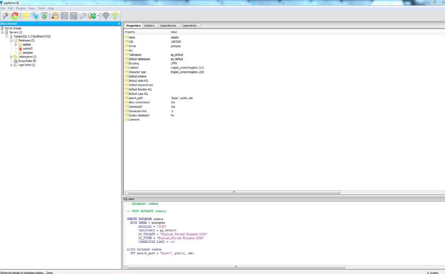
Task: Switch to the Dependents tab
Action: [x=190, y=25]
